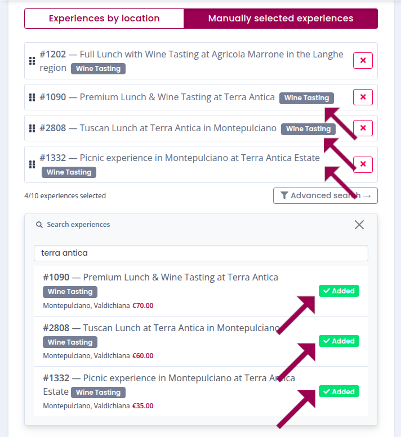Remove experience #2808 with red X

[363, 128]
